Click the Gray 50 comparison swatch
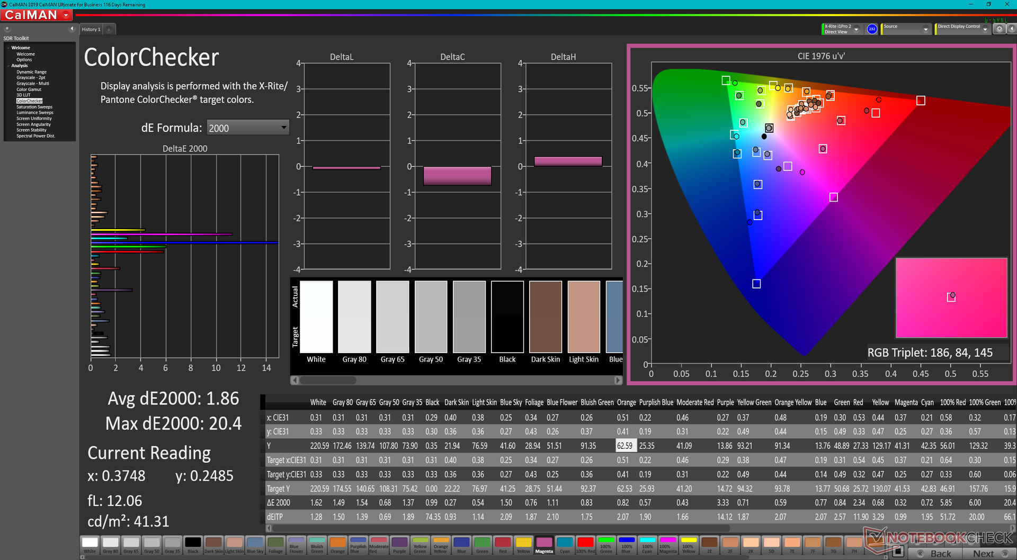Viewport: 1017px width, 560px height. tap(431, 317)
